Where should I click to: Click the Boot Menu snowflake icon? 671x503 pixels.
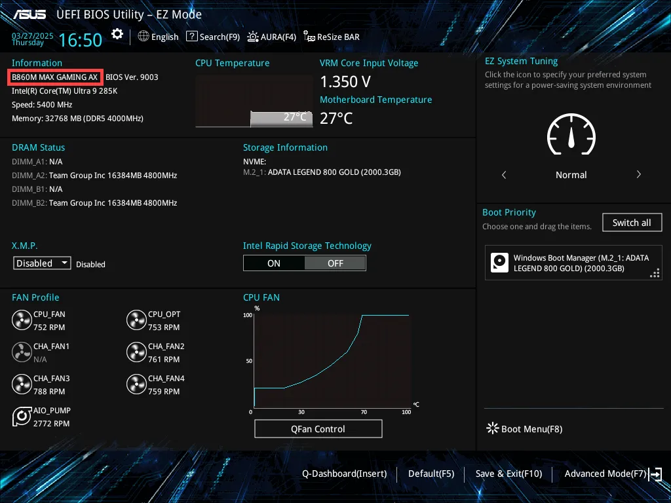pyautogui.click(x=492, y=428)
